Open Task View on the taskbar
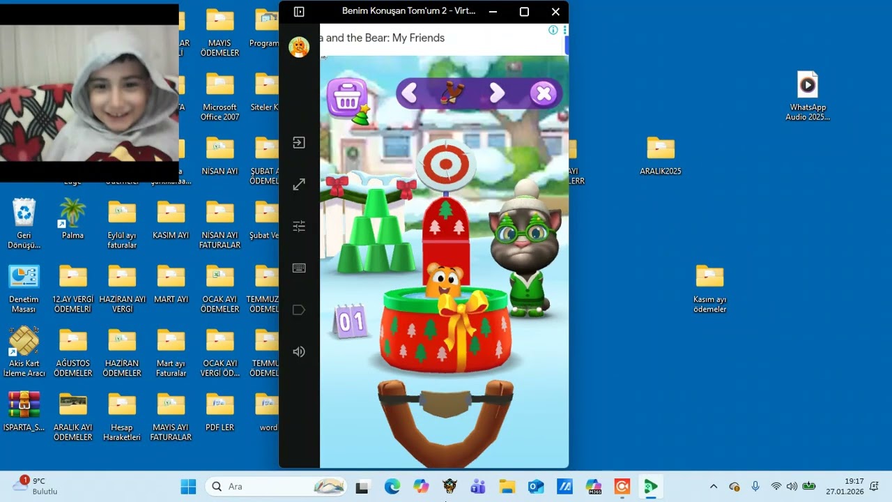Screen dimensions: 892x502 click(x=362, y=487)
